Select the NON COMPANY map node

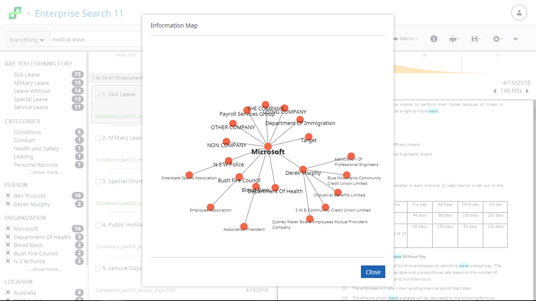pyautogui.click(x=226, y=142)
